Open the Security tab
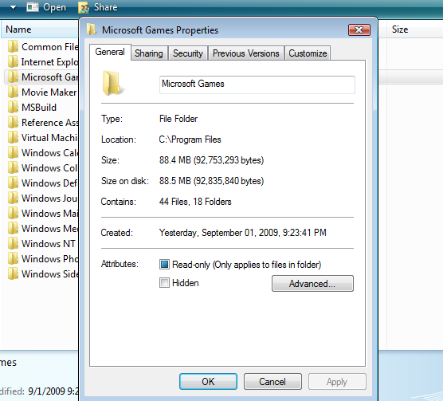 pyautogui.click(x=188, y=53)
